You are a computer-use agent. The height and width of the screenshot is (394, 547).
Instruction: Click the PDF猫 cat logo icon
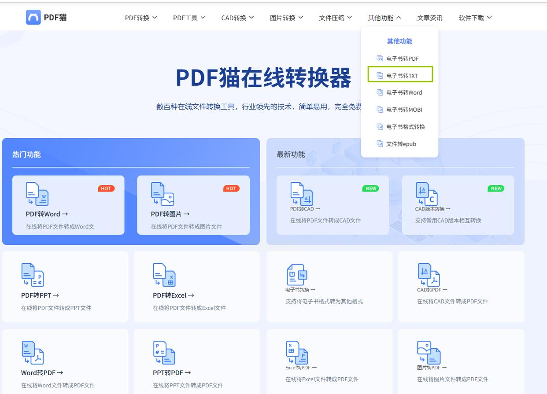tap(33, 17)
